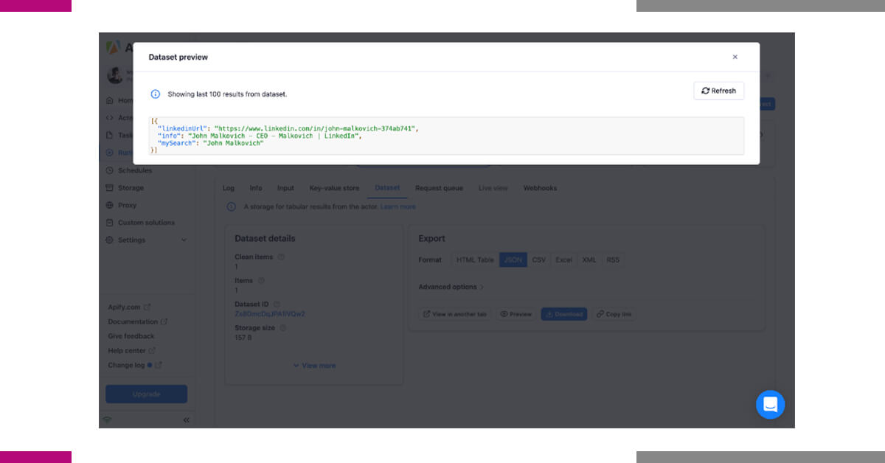
Task: Download the dataset export
Action: [x=564, y=314]
